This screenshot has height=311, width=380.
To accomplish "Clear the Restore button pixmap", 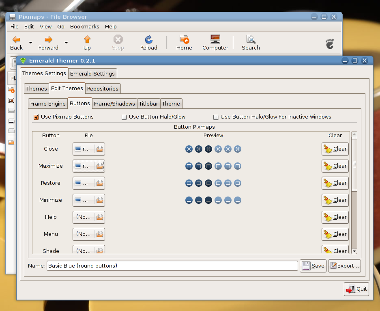I will [335, 183].
